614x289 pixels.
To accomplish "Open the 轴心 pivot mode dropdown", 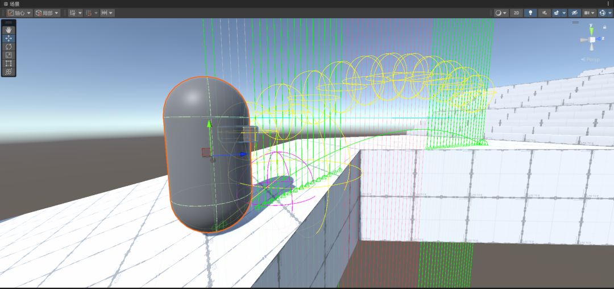I will click(19, 13).
